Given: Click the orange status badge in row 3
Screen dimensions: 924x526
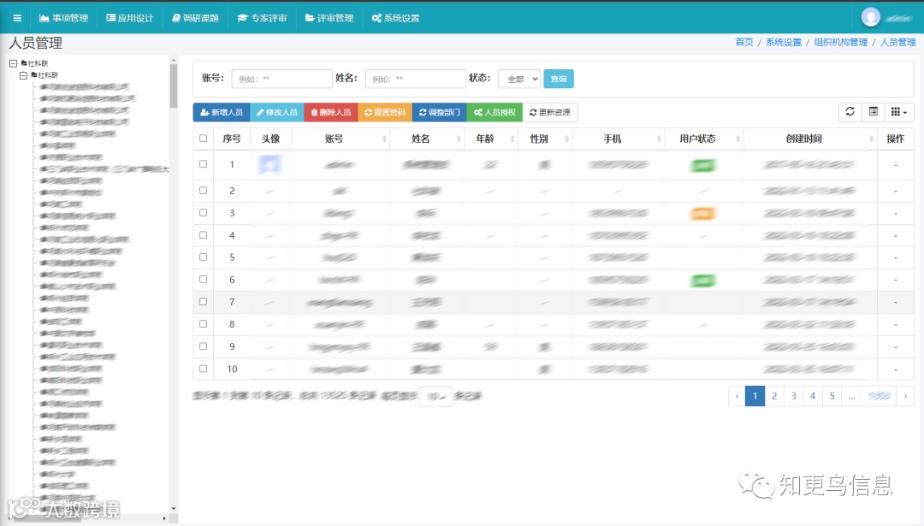Looking at the screenshot, I should tap(702, 214).
